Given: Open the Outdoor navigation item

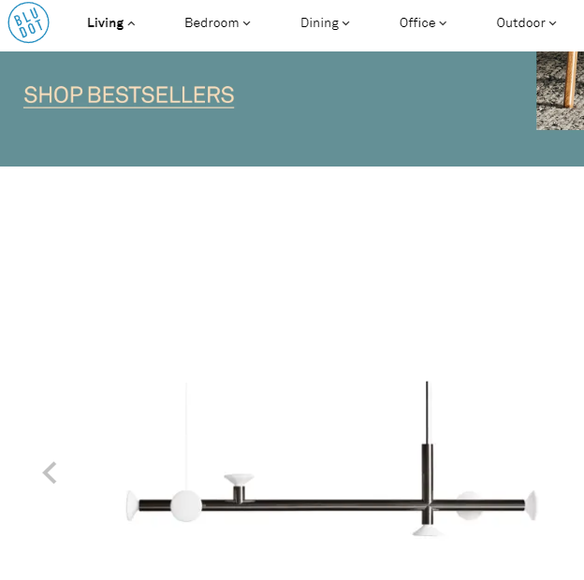Looking at the screenshot, I should click(x=520, y=22).
